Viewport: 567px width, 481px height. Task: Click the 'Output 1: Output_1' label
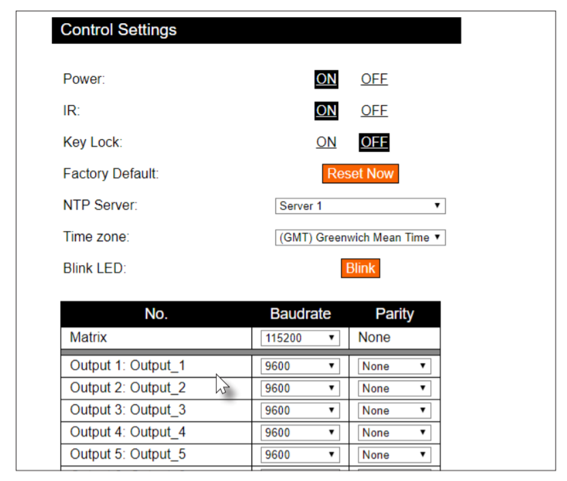(x=127, y=365)
